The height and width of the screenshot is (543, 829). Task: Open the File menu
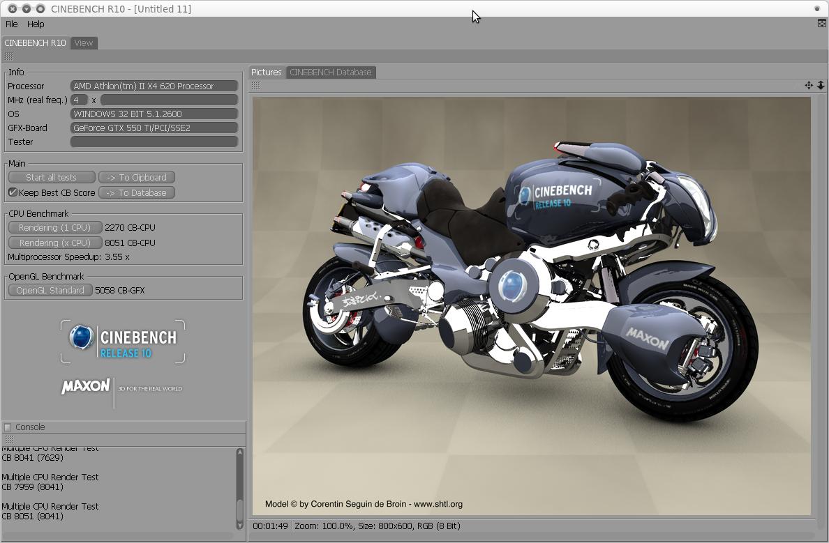(12, 24)
